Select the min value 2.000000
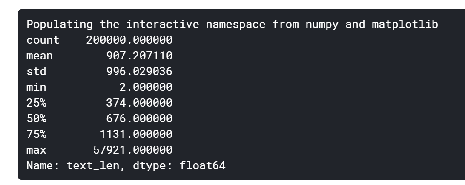 (x=146, y=87)
